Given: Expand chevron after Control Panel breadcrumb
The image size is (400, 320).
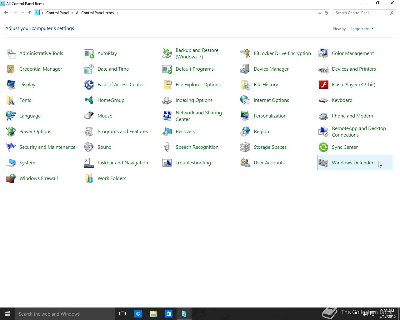Looking at the screenshot, I should (x=72, y=13).
